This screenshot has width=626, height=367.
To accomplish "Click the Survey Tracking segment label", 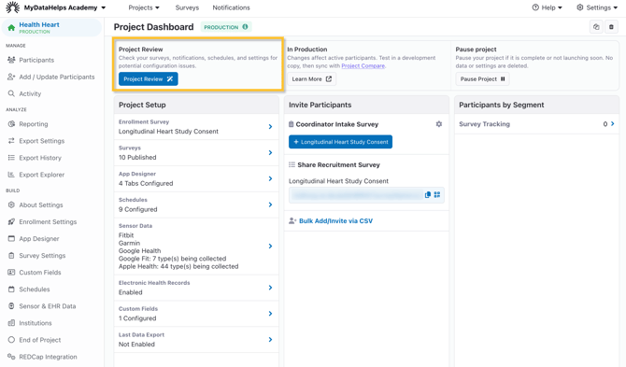I will (x=484, y=124).
